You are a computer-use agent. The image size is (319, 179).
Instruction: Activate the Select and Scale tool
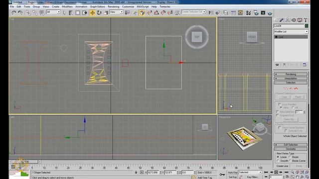pyautogui.click(x=106, y=13)
